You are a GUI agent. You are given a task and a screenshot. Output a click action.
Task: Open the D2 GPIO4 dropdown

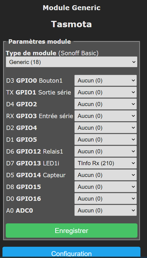coord(105,128)
